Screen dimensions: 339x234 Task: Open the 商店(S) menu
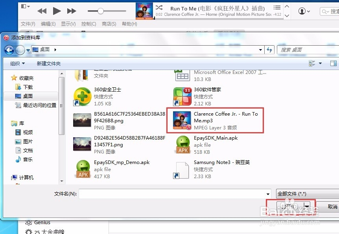tap(109, 24)
